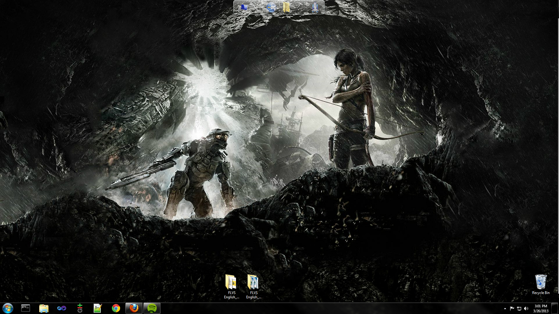The image size is (559, 314).
Task: Open the green-plus G taskbar icon
Action: 79,308
